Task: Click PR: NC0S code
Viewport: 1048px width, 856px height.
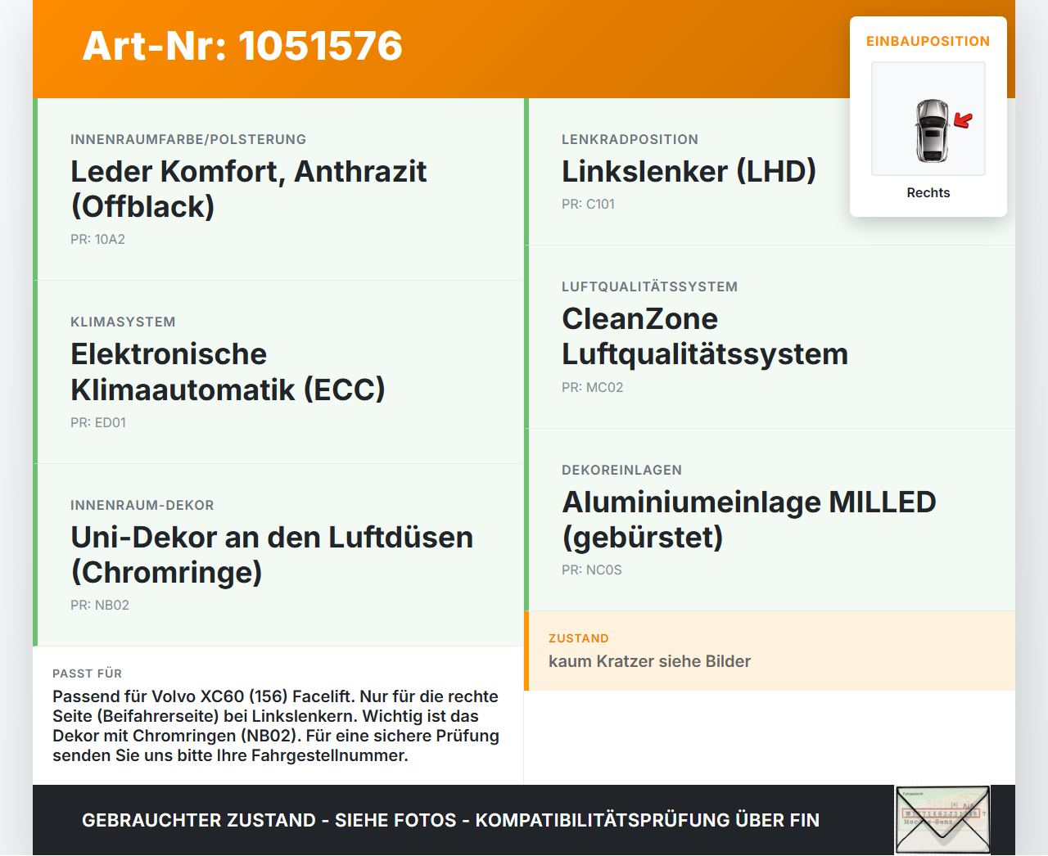Action: click(591, 570)
